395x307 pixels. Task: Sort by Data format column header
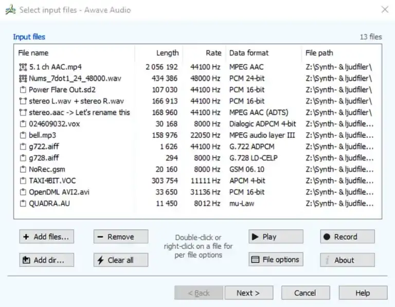point(263,53)
